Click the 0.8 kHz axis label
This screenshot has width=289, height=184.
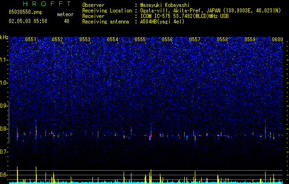(4, 129)
